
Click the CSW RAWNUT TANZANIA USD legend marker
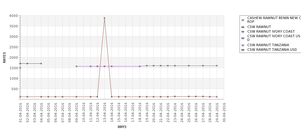pyautogui.click(x=243, y=50)
